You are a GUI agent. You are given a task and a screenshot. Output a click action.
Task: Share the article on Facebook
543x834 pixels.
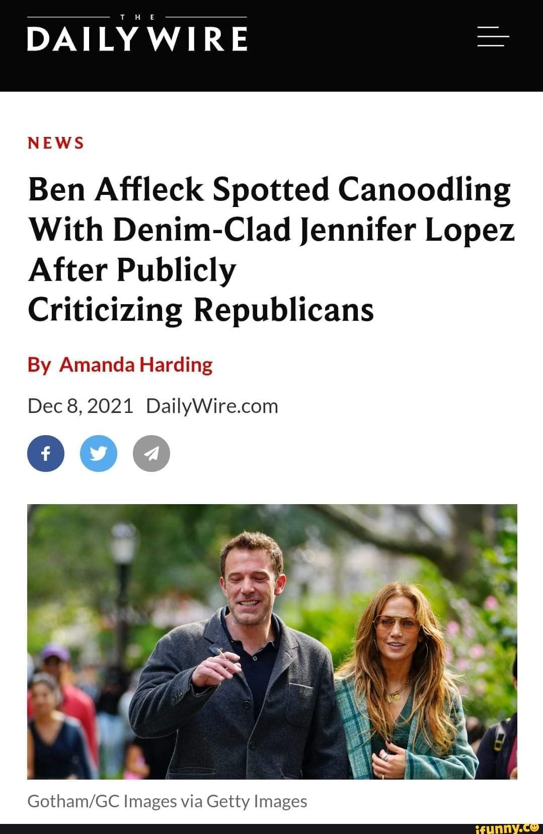[x=46, y=453]
